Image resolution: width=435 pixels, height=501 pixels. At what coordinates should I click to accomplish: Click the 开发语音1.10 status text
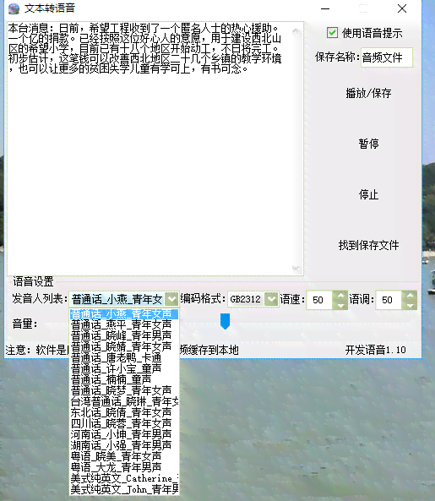376,350
